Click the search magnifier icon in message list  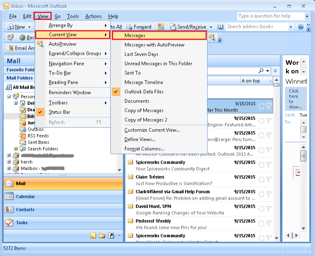pyautogui.click(x=261, y=71)
